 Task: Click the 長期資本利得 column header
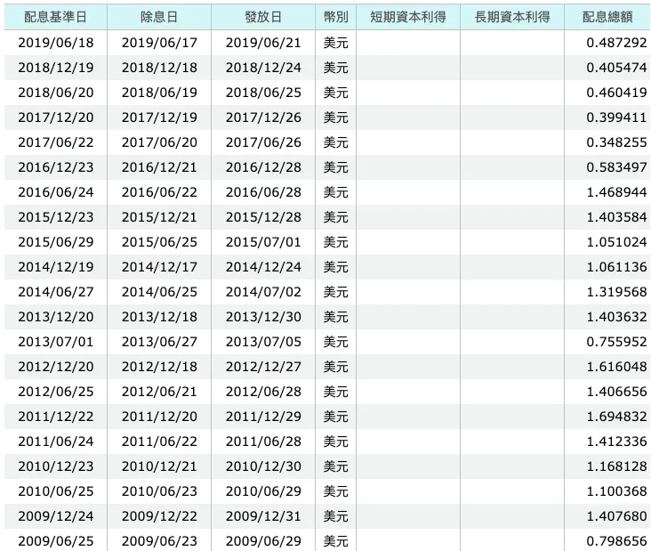[512, 17]
